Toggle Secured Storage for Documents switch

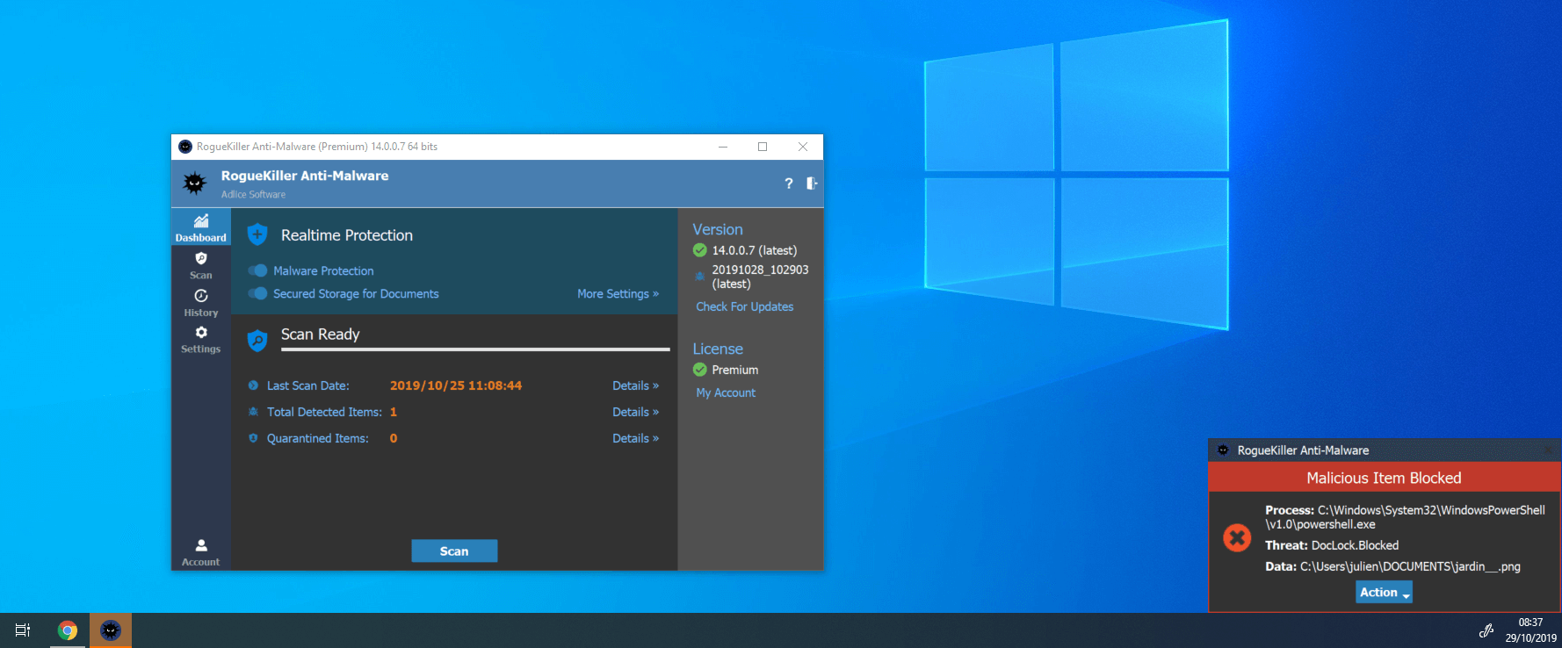(x=257, y=293)
